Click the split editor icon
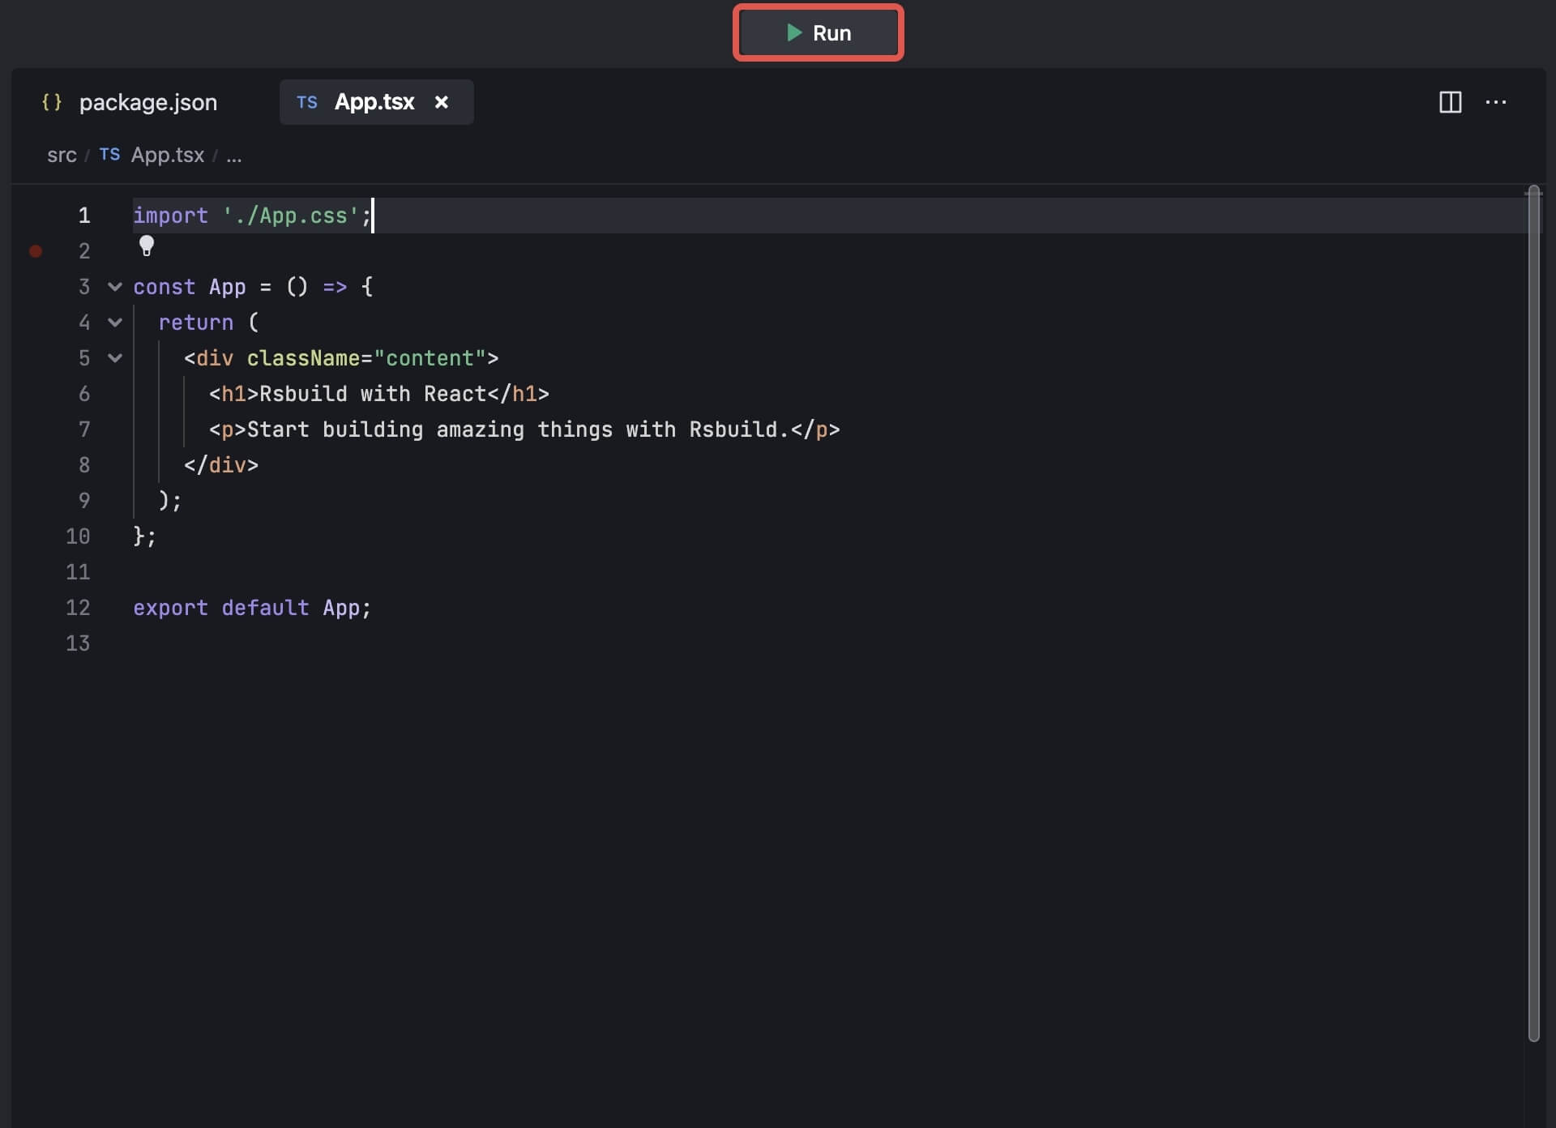1556x1128 pixels. (x=1450, y=102)
